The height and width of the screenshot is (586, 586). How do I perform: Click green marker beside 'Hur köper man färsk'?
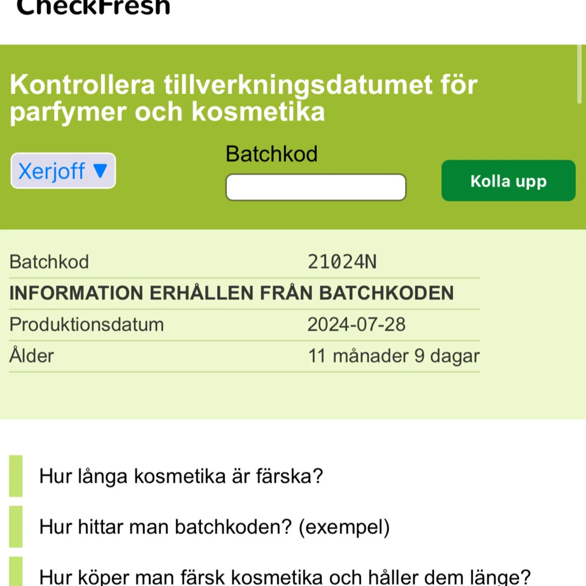(x=16, y=571)
